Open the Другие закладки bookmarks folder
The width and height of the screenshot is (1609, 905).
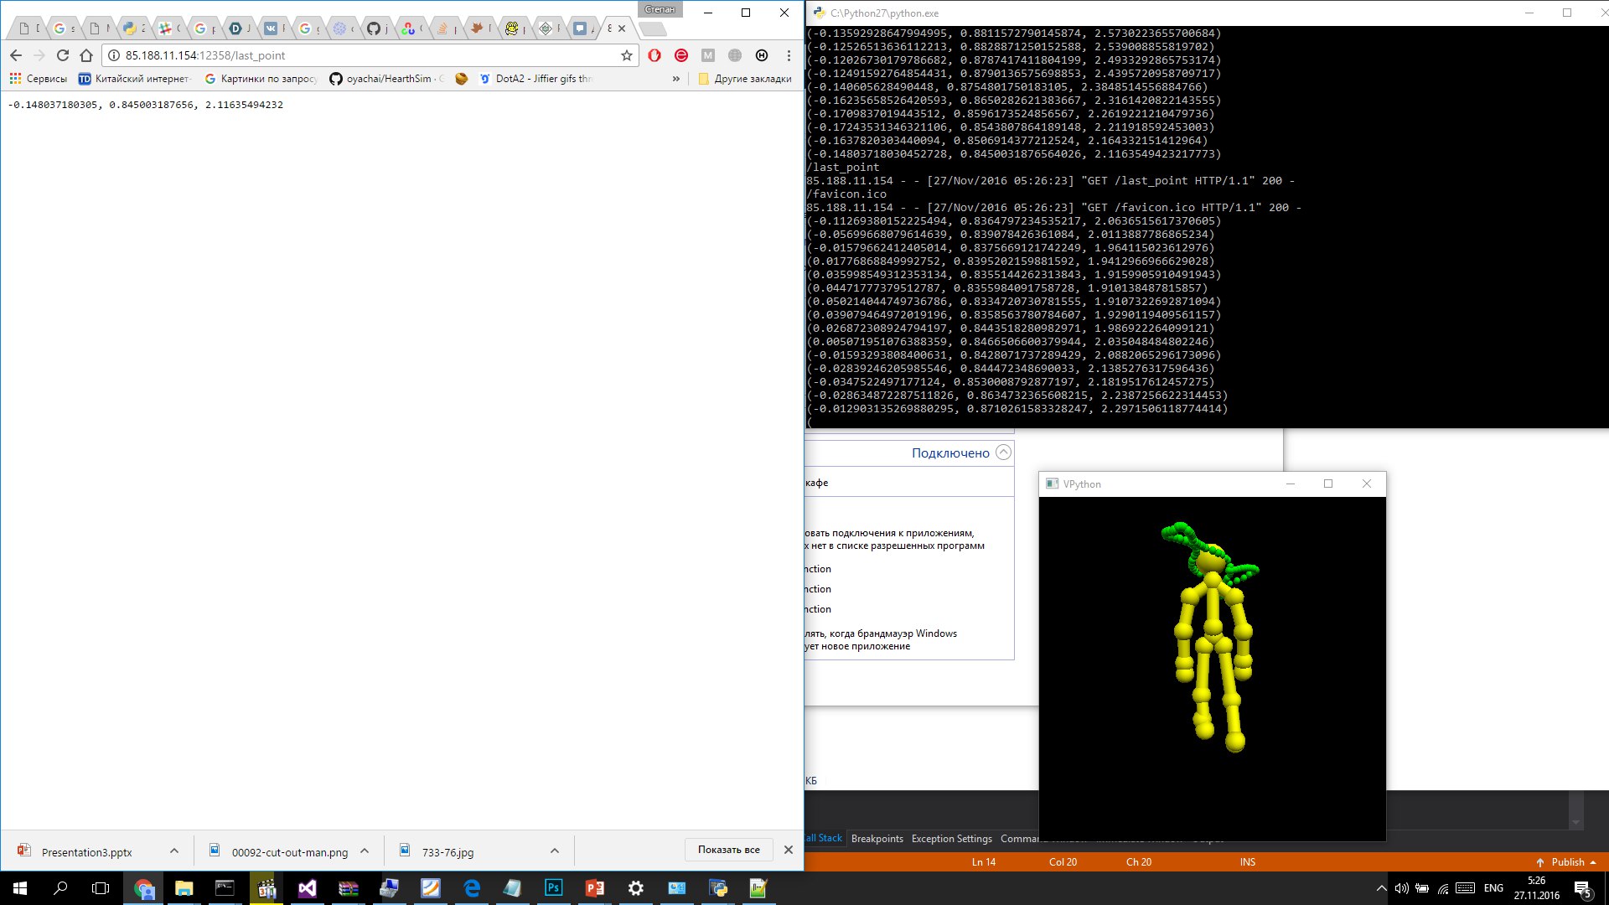click(745, 79)
